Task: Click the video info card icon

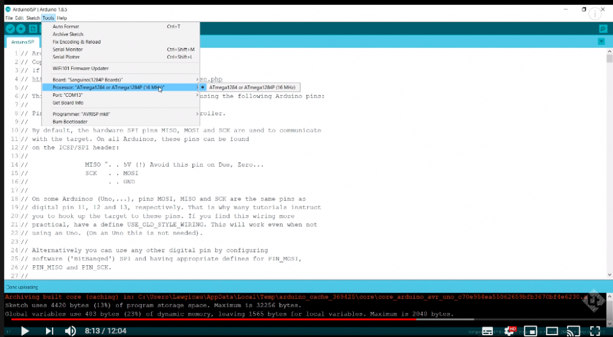Action: coord(595,14)
